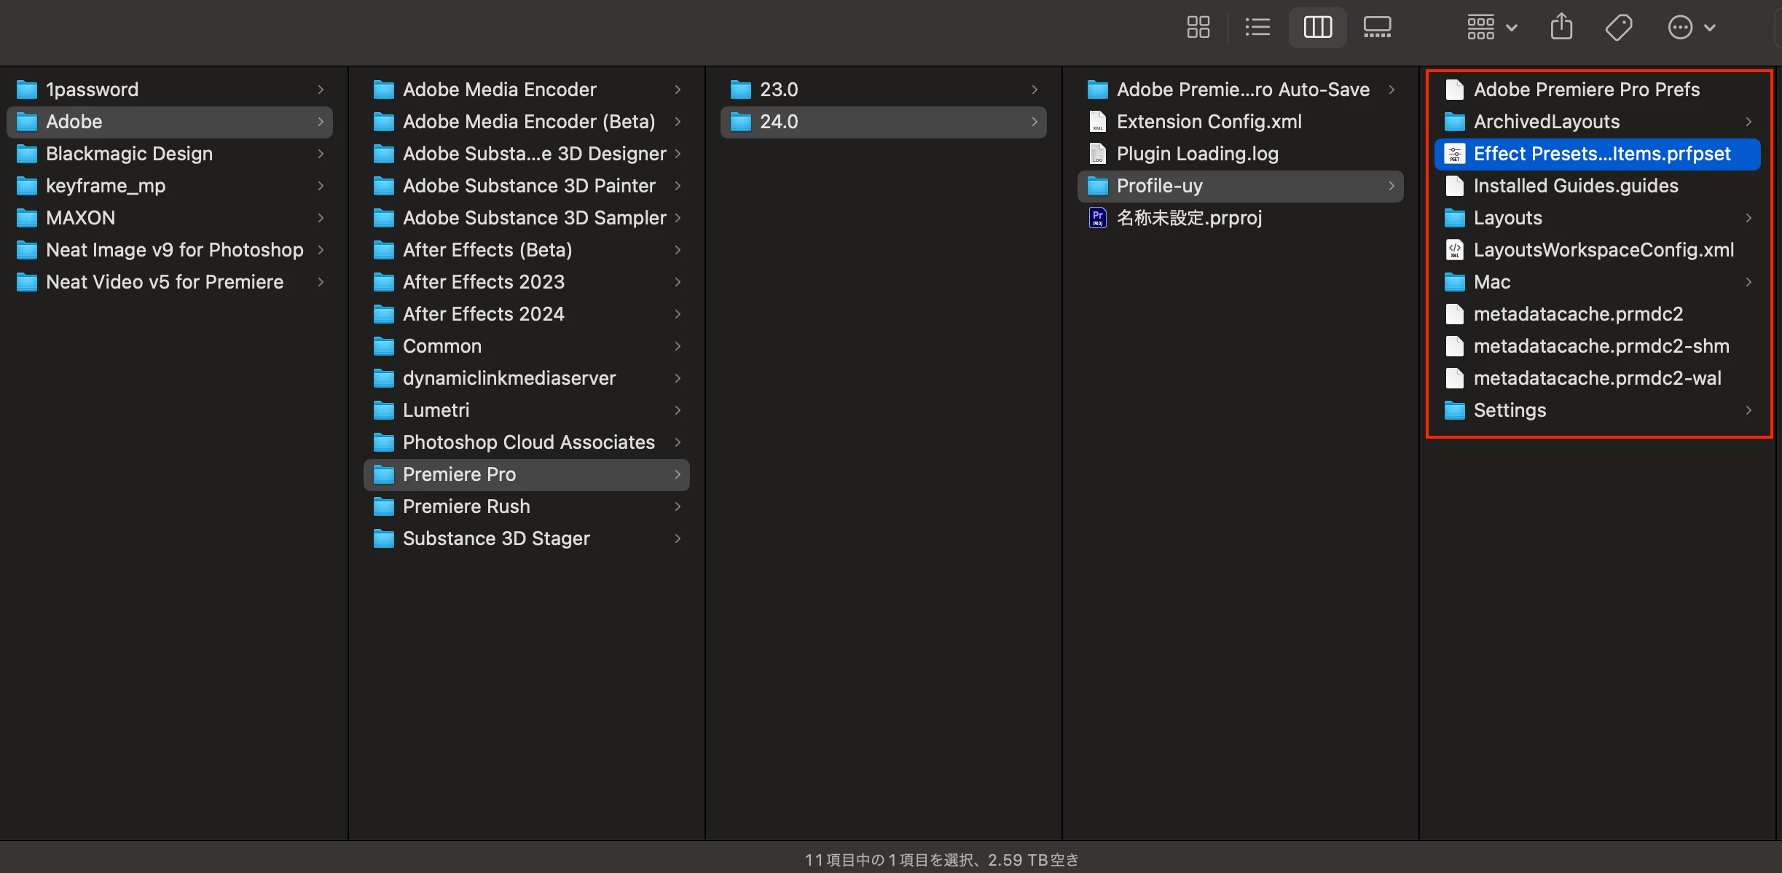This screenshot has height=873, width=1782.
Task: Switch to icon grid view
Action: tap(1198, 28)
